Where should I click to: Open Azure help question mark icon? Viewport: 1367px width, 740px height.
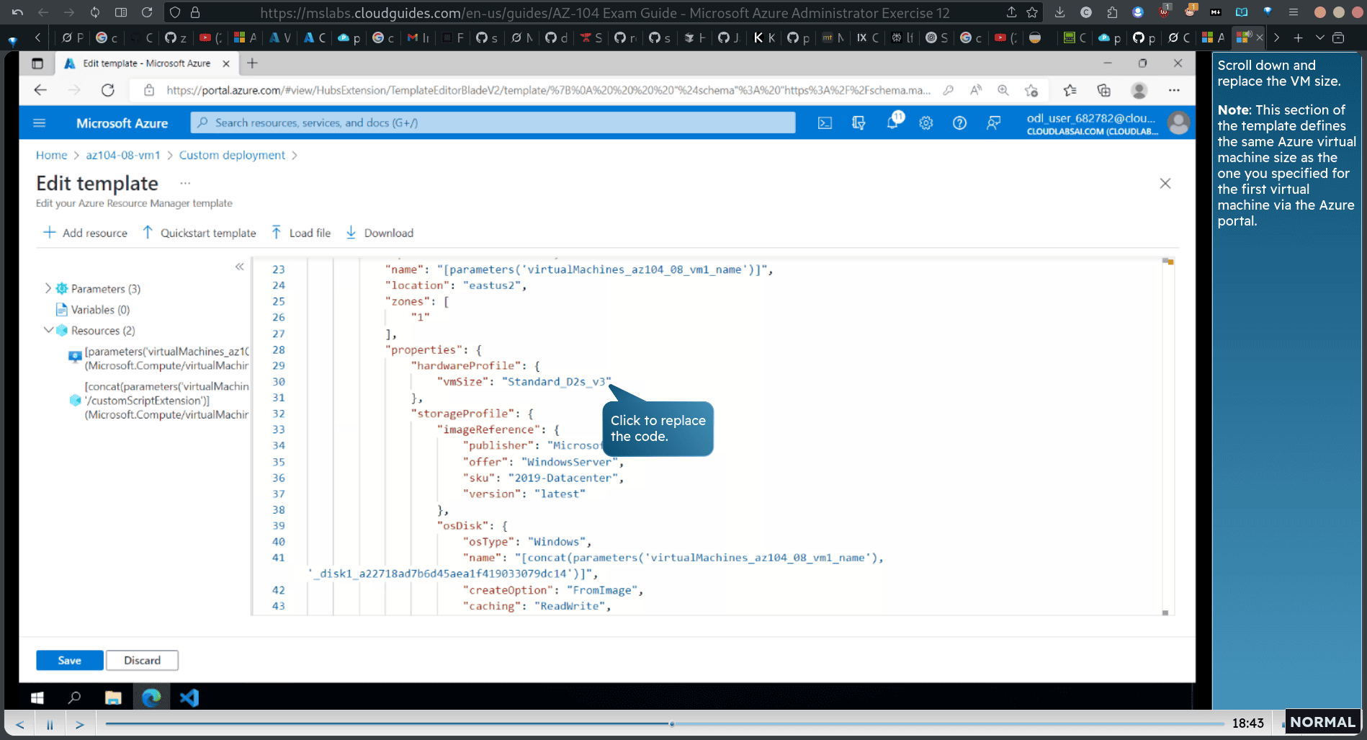tap(959, 123)
